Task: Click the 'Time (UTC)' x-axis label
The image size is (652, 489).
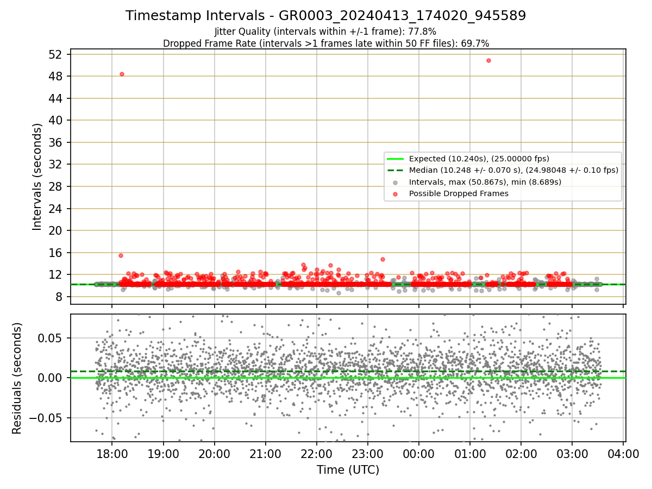Action: tap(348, 469)
